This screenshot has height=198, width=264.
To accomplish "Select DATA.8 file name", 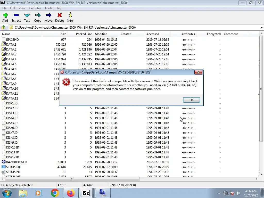I will (x=11, y=79).
